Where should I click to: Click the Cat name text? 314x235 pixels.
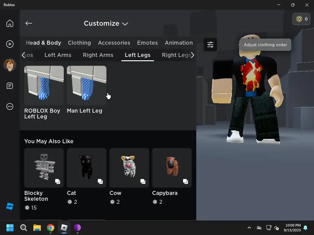coord(71,193)
